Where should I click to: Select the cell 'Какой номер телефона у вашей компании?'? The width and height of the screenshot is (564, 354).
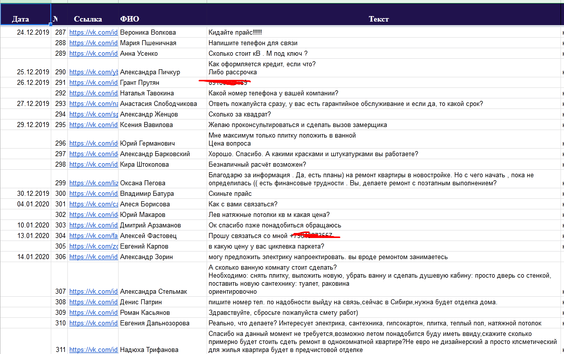(384, 93)
